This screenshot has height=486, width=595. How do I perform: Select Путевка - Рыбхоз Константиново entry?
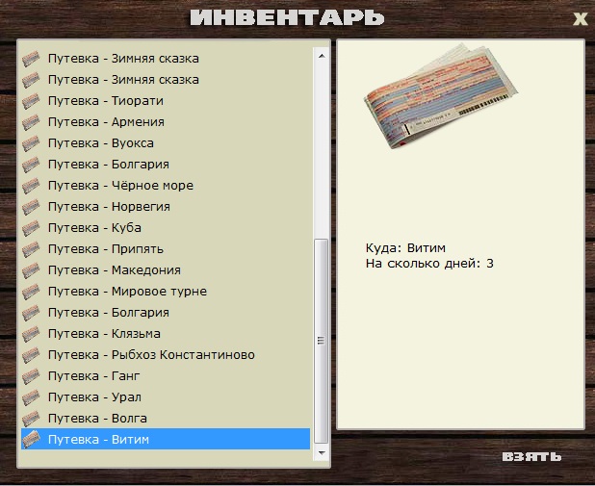pyautogui.click(x=166, y=355)
